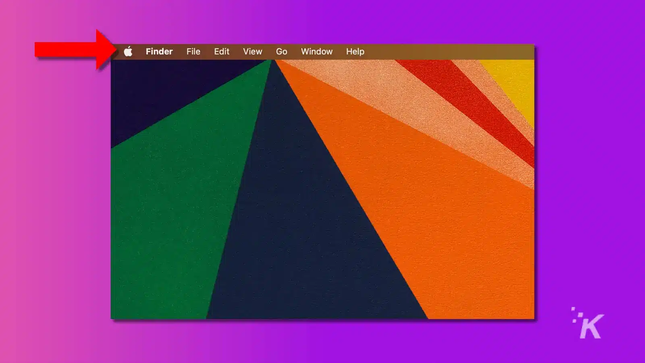Screen dimensions: 645x363
Task: Open the Go menu
Action: pyautogui.click(x=282, y=52)
